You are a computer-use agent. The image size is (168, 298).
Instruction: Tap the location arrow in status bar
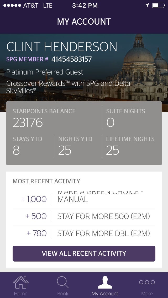coord(147,5)
